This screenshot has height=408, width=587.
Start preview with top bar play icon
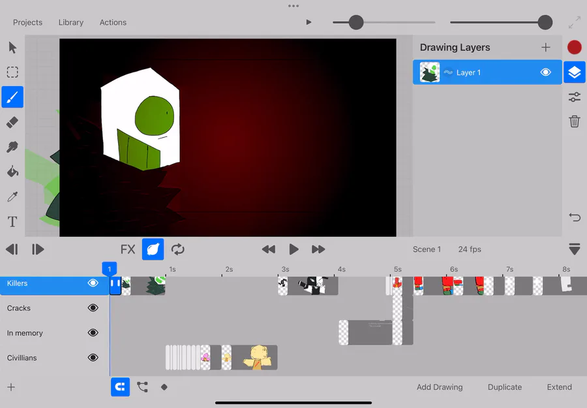309,22
